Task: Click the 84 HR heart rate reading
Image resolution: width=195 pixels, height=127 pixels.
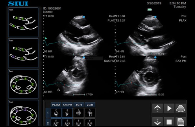Action: 120,51
